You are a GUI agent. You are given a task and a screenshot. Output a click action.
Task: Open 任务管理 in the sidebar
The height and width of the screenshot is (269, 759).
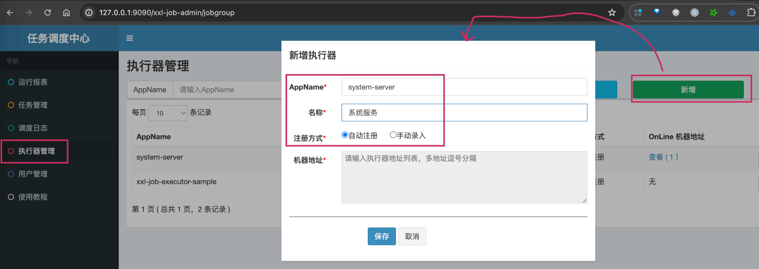point(33,105)
